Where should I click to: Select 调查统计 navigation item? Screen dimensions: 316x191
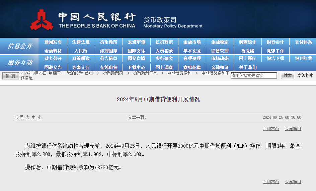(247, 42)
